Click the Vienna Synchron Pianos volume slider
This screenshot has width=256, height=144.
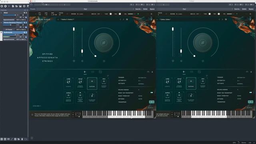(x=10, y=25)
